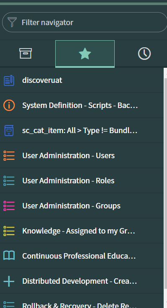Click the filter funnel icon
This screenshot has width=167, height=308.
[x=12, y=22]
